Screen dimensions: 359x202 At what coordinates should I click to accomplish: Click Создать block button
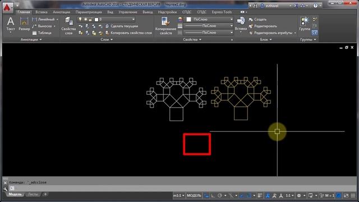click(x=258, y=20)
